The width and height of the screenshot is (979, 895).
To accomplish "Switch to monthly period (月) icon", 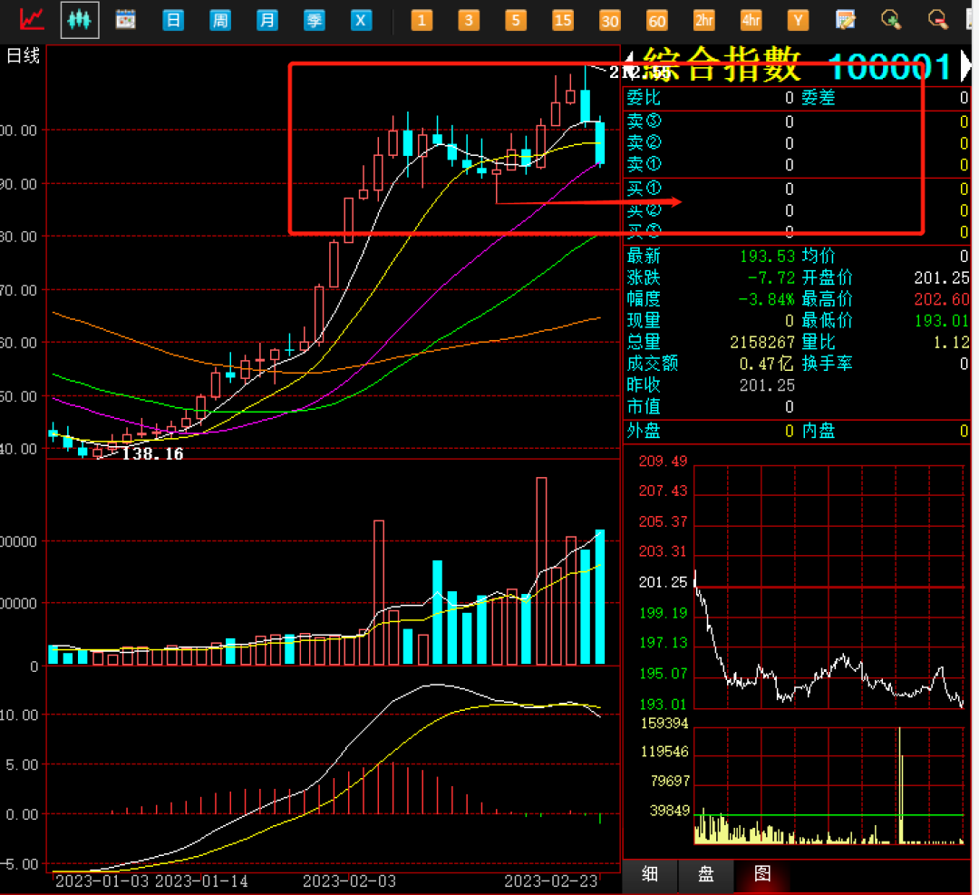I will pyautogui.click(x=267, y=19).
